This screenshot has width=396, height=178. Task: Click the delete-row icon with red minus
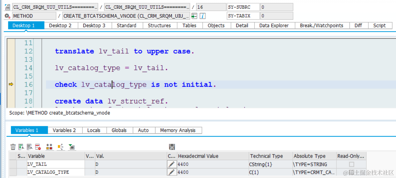point(38,147)
